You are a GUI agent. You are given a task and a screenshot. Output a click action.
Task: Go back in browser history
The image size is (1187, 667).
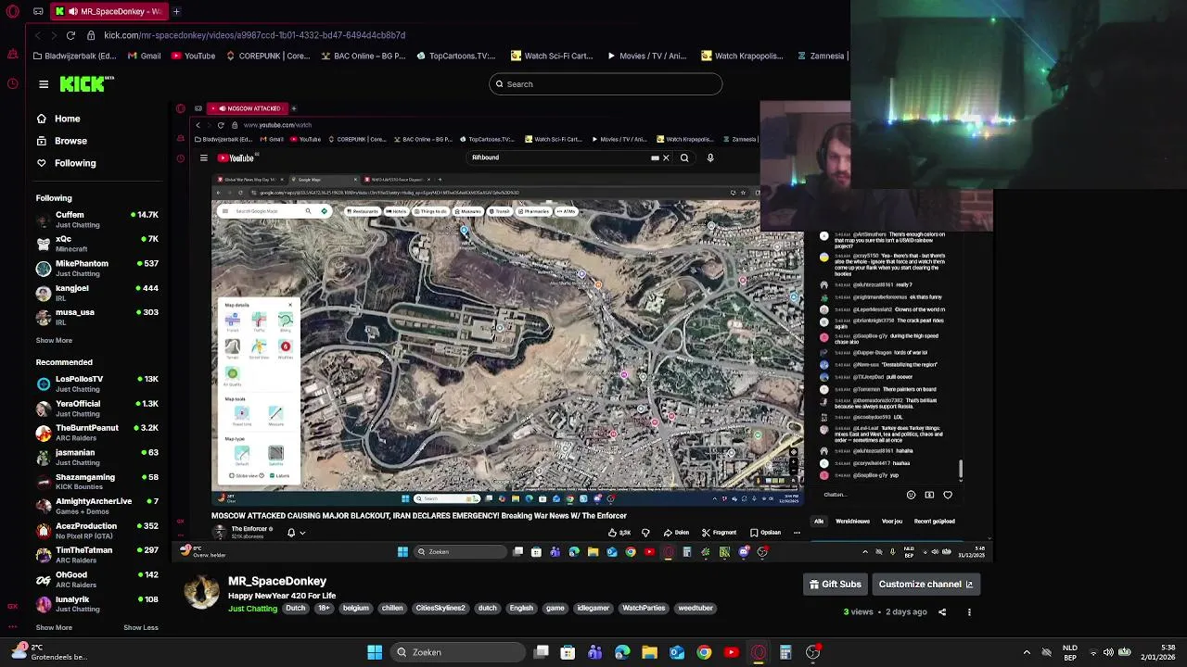(37, 35)
